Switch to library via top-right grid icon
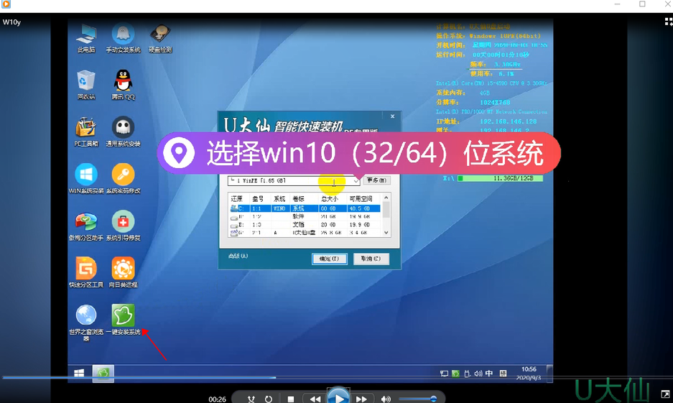The height and width of the screenshot is (403, 673). pyautogui.click(x=668, y=22)
